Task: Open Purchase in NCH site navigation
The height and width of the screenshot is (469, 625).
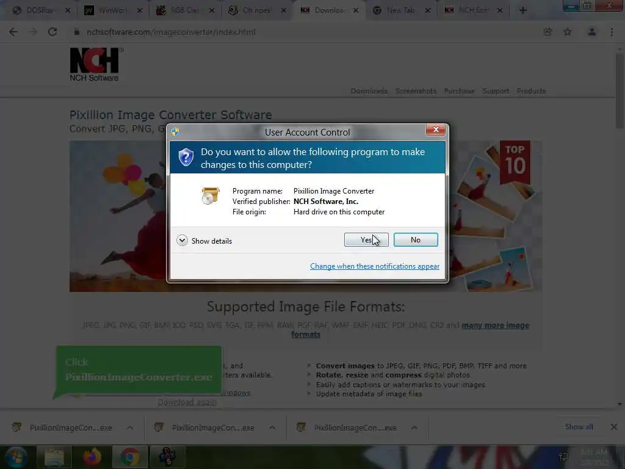Action: (459, 91)
